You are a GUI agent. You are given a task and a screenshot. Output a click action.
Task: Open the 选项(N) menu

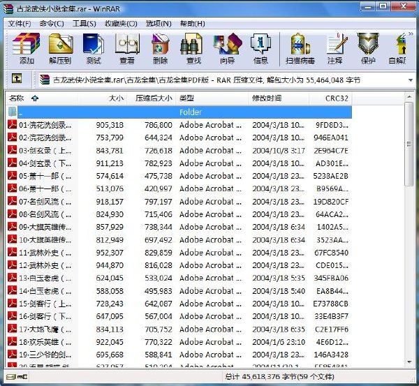pyautogui.click(x=159, y=24)
